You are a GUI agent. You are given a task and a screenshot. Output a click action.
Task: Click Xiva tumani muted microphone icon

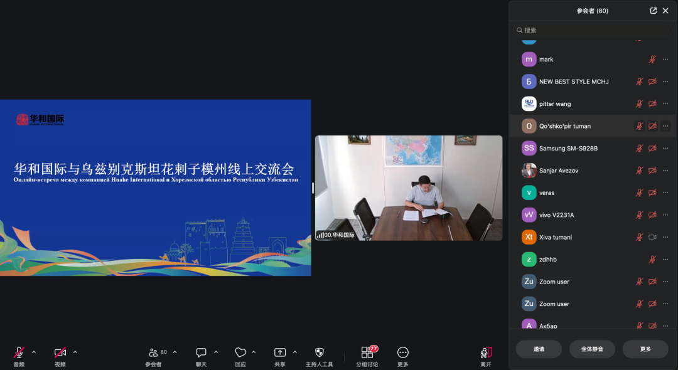(639, 237)
